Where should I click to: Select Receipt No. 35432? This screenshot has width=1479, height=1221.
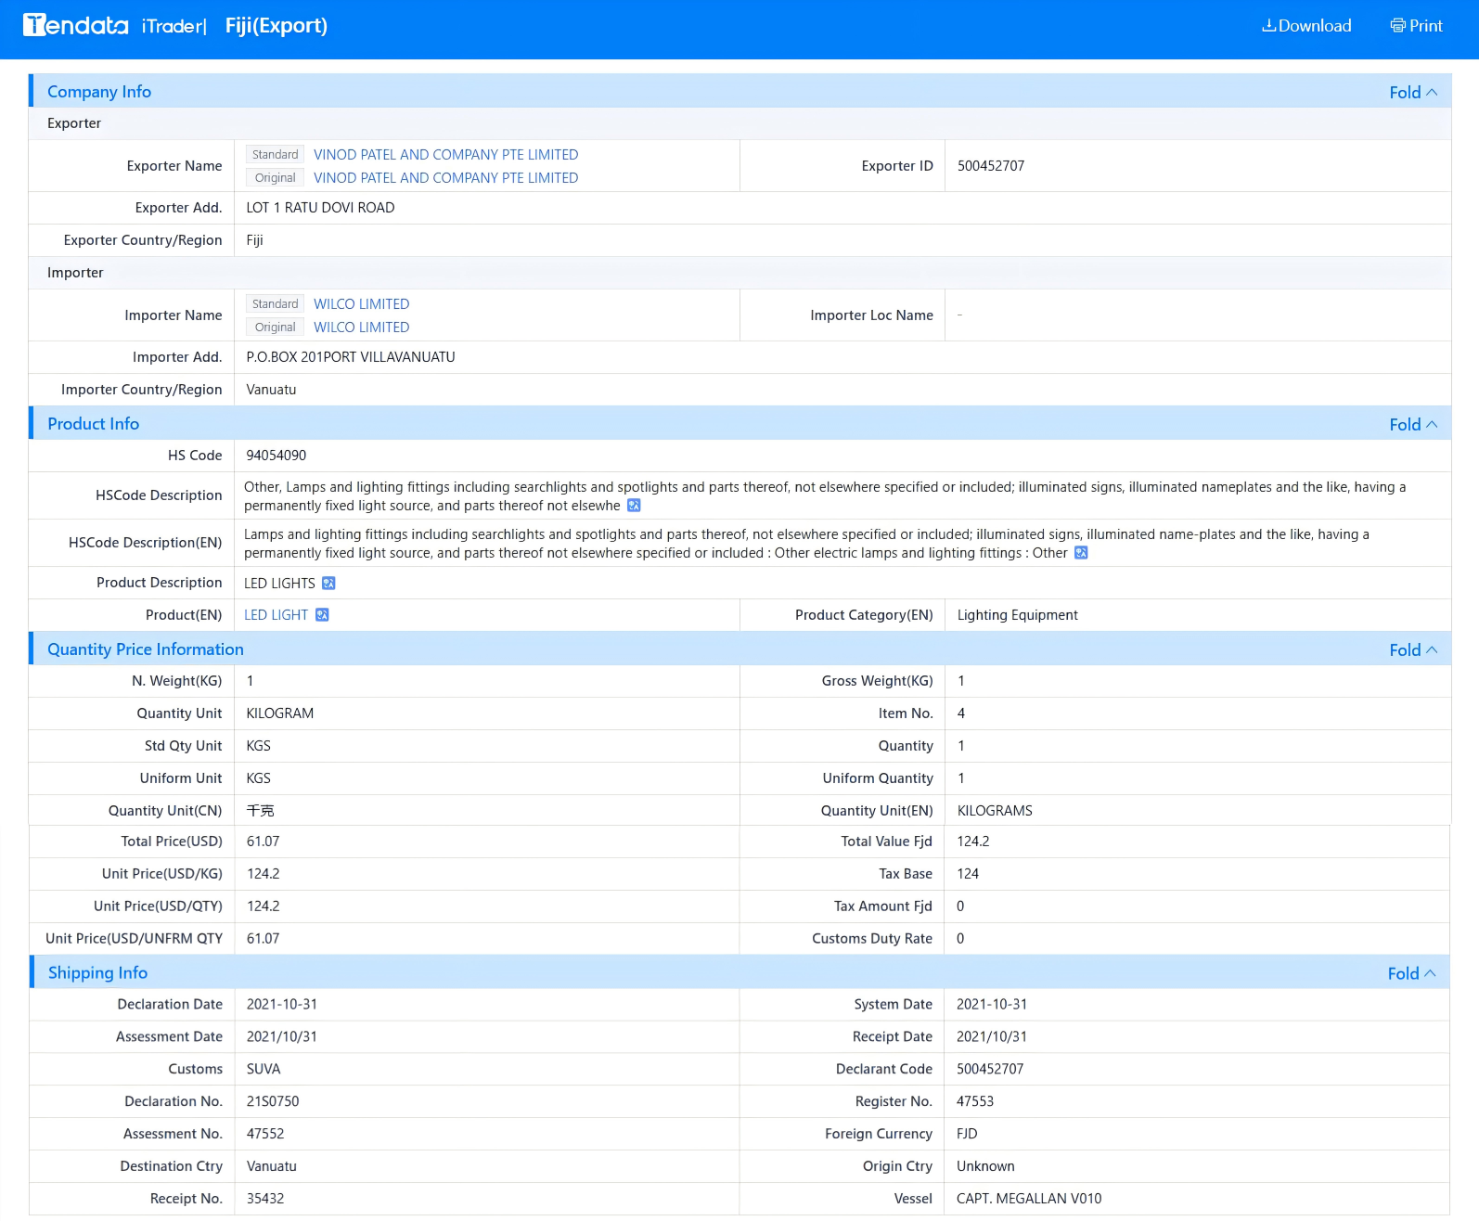[x=265, y=1200]
